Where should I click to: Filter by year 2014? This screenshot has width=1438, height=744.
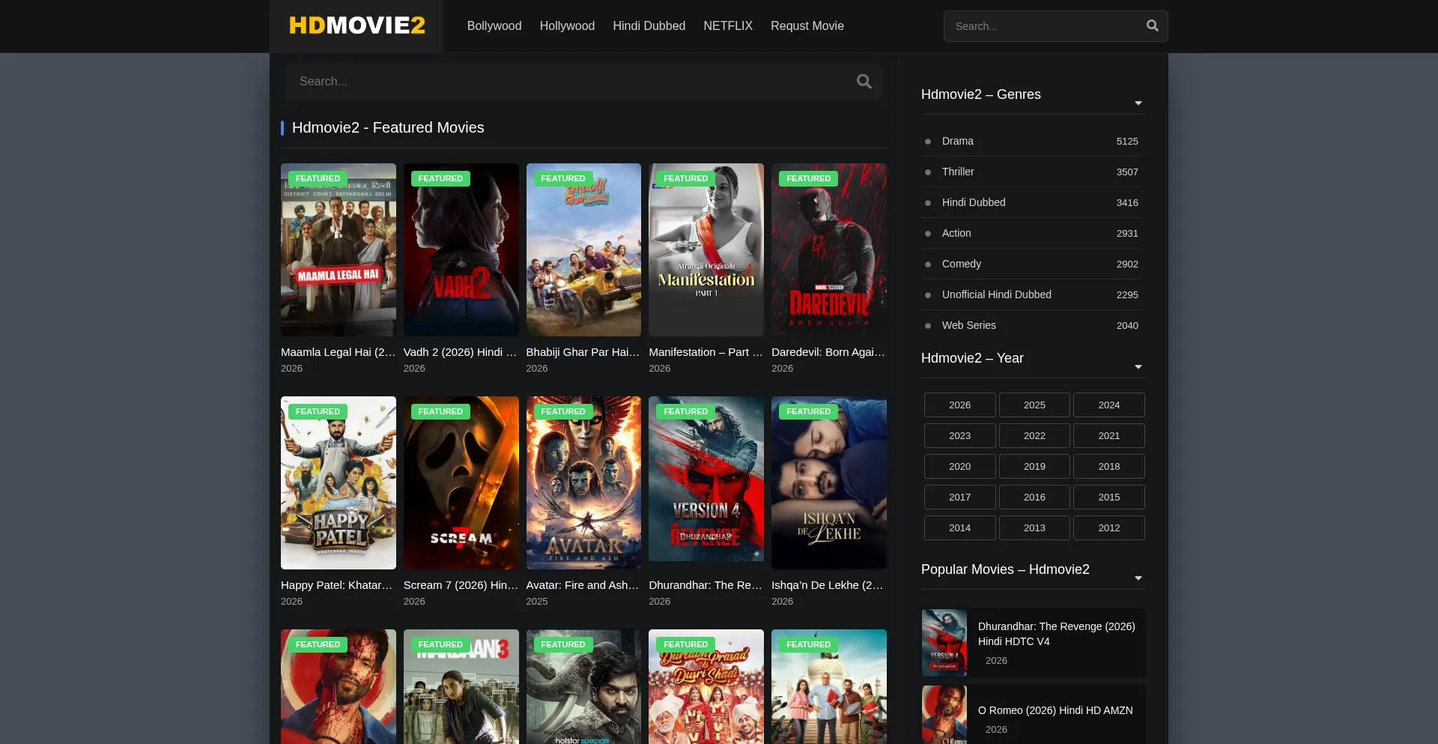[960, 527]
